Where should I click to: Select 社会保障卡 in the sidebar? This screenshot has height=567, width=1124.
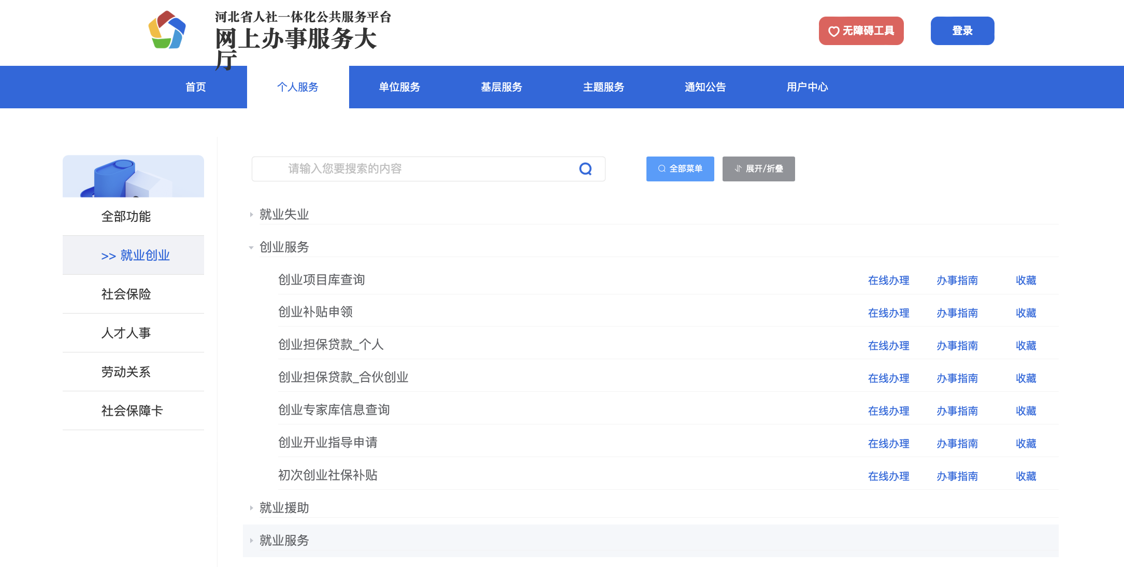(x=132, y=411)
